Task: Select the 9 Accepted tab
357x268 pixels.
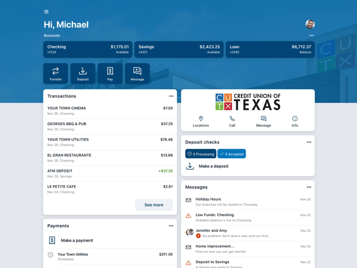Action: click(x=232, y=154)
